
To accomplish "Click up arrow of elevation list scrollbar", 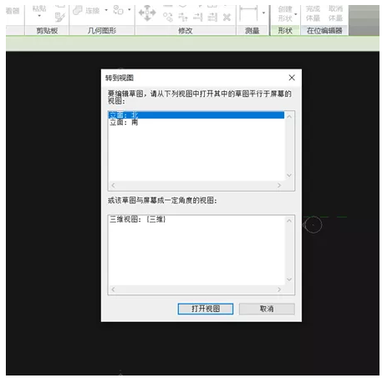I will pyautogui.click(x=289, y=116).
